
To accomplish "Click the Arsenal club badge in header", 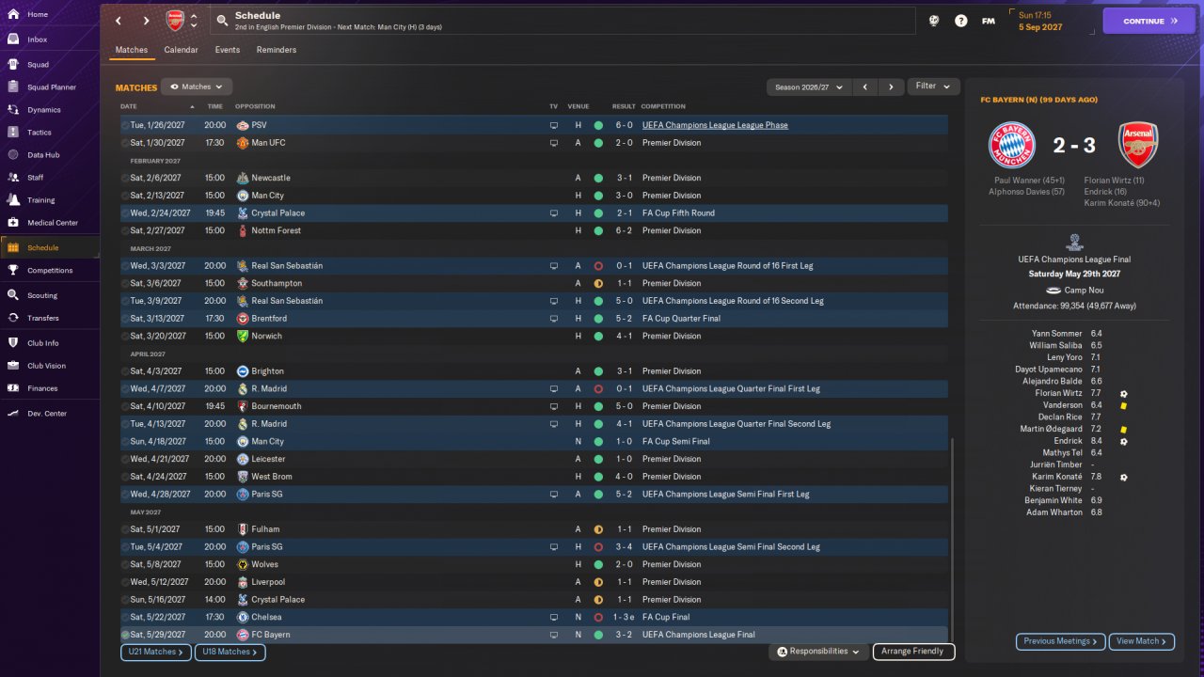I will [175, 21].
